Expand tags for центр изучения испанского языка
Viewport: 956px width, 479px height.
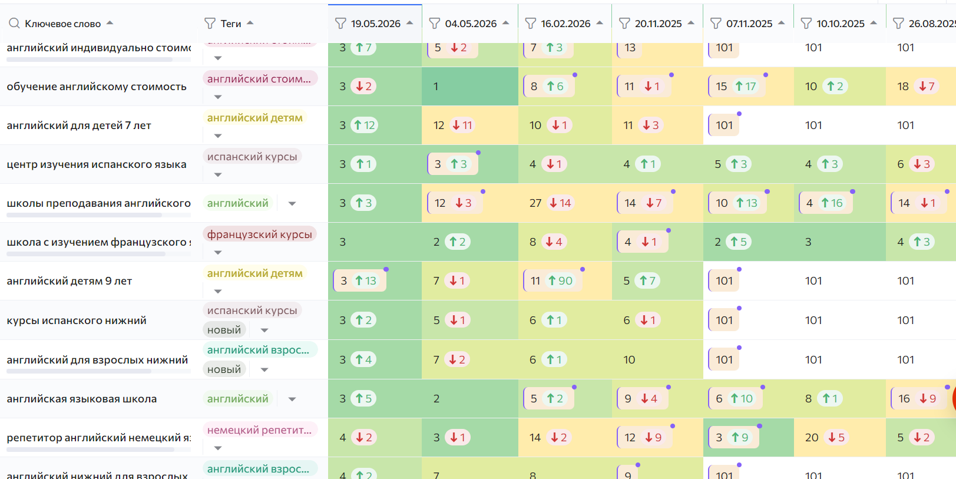(x=218, y=174)
